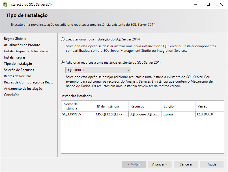Minimize the SQL Server setup window
Screen dimensions: 228x172
(195, 5)
